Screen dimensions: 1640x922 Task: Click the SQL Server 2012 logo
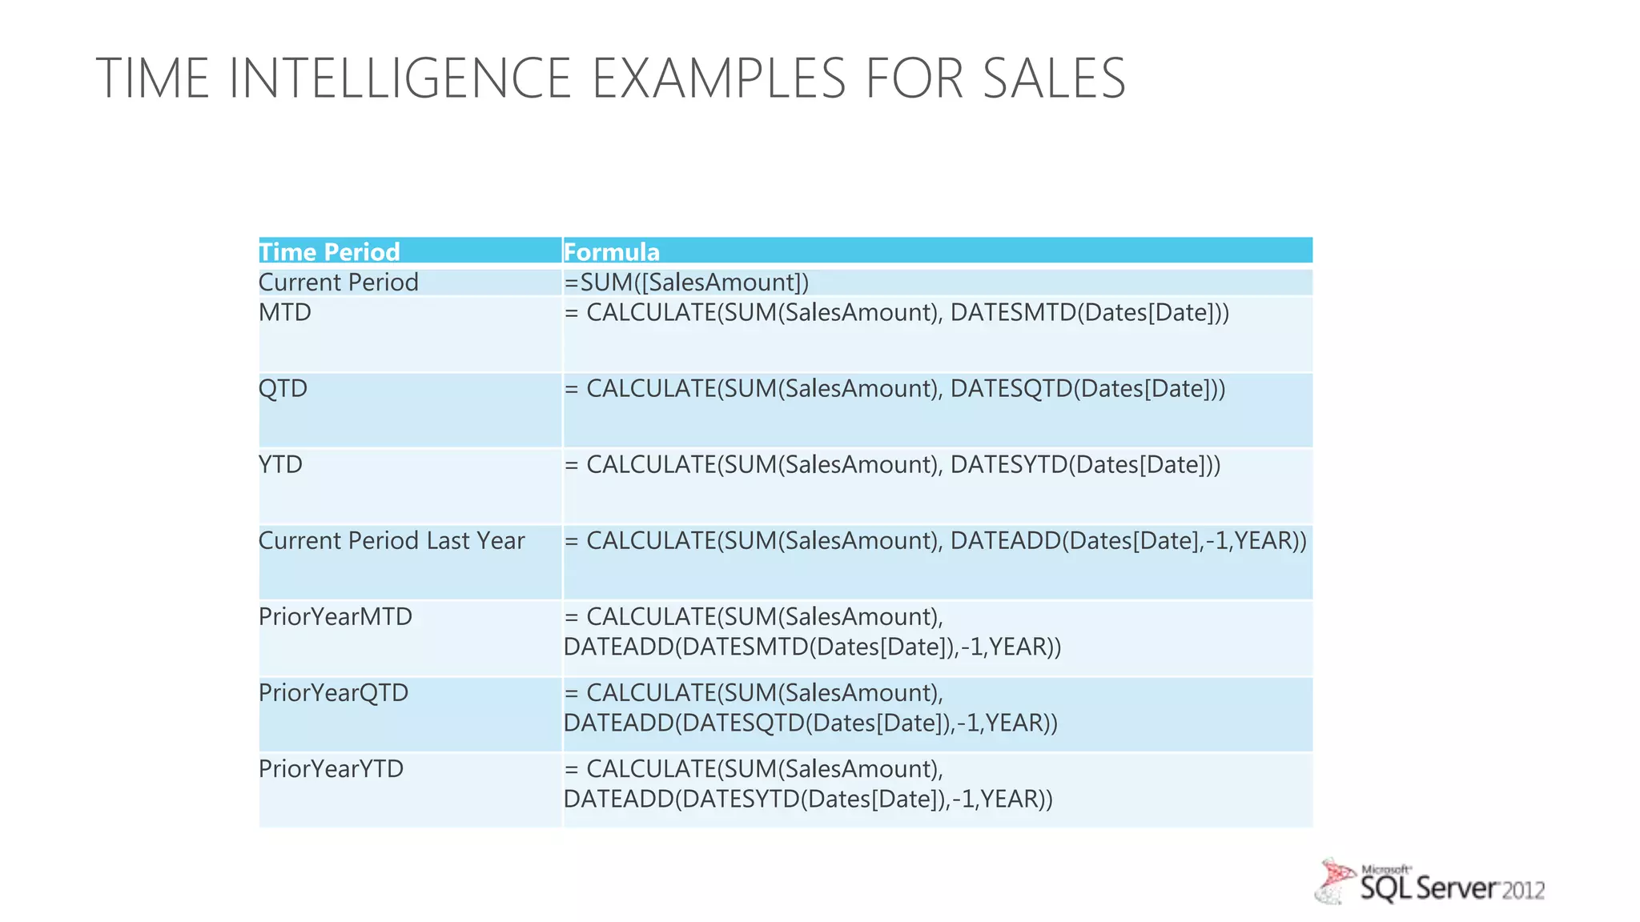(x=1429, y=881)
